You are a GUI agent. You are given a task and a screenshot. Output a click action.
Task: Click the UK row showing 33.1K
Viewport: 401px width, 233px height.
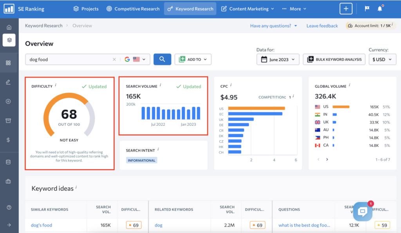click(352, 122)
